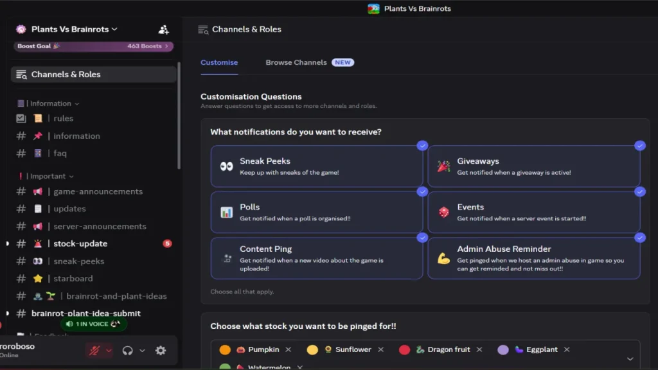This screenshot has width=658, height=370.
Task: Click the Channels & Roles header icon
Action: 203,30
